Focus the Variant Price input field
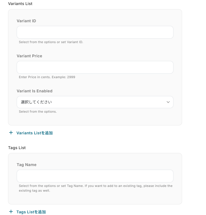This screenshot has height=215, width=206. click(95, 67)
